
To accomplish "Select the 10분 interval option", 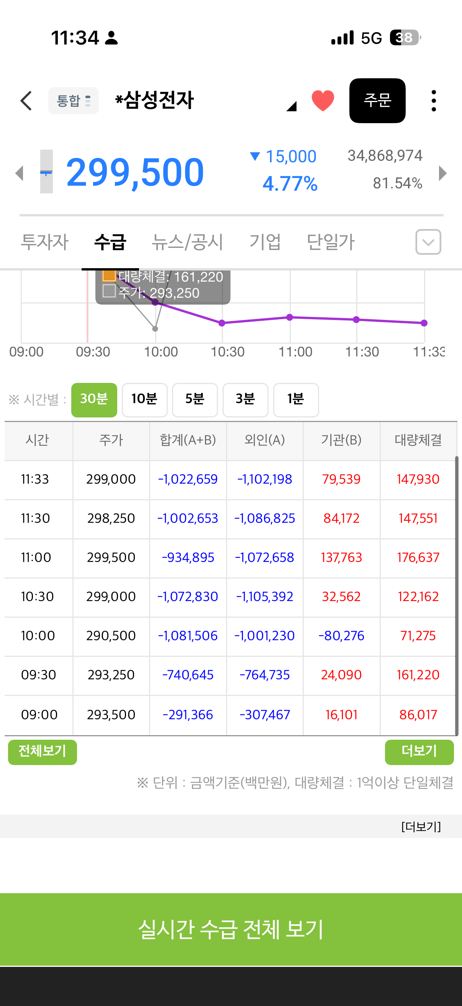I will tap(144, 399).
